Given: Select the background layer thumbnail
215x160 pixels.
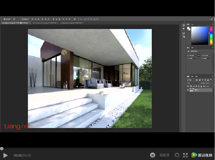Looking at the screenshot, I should tap(192, 90).
